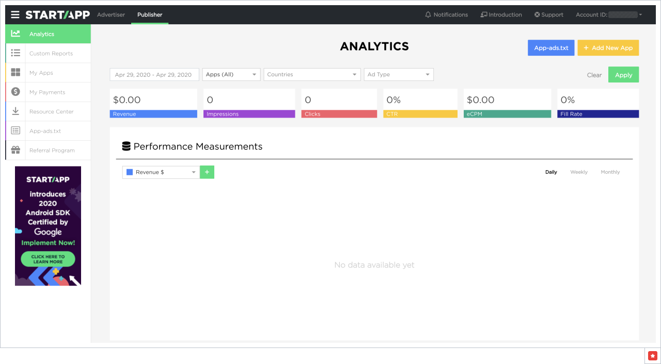Viewport: 661px width, 364px height.
Task: Click the My Payments dollar icon
Action: click(x=15, y=92)
